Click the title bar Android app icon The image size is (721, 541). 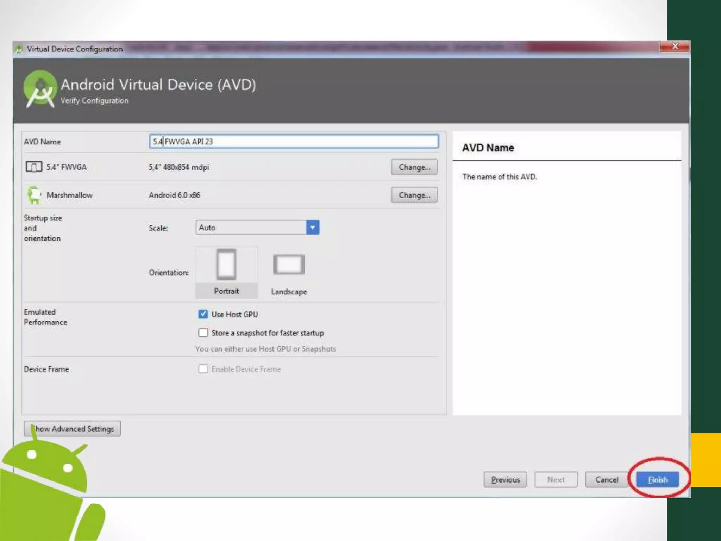(19, 49)
